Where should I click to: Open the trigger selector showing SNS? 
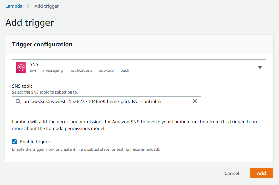[x=139, y=68]
